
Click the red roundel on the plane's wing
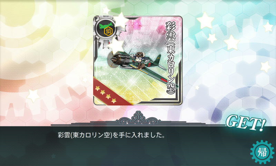click(x=165, y=80)
